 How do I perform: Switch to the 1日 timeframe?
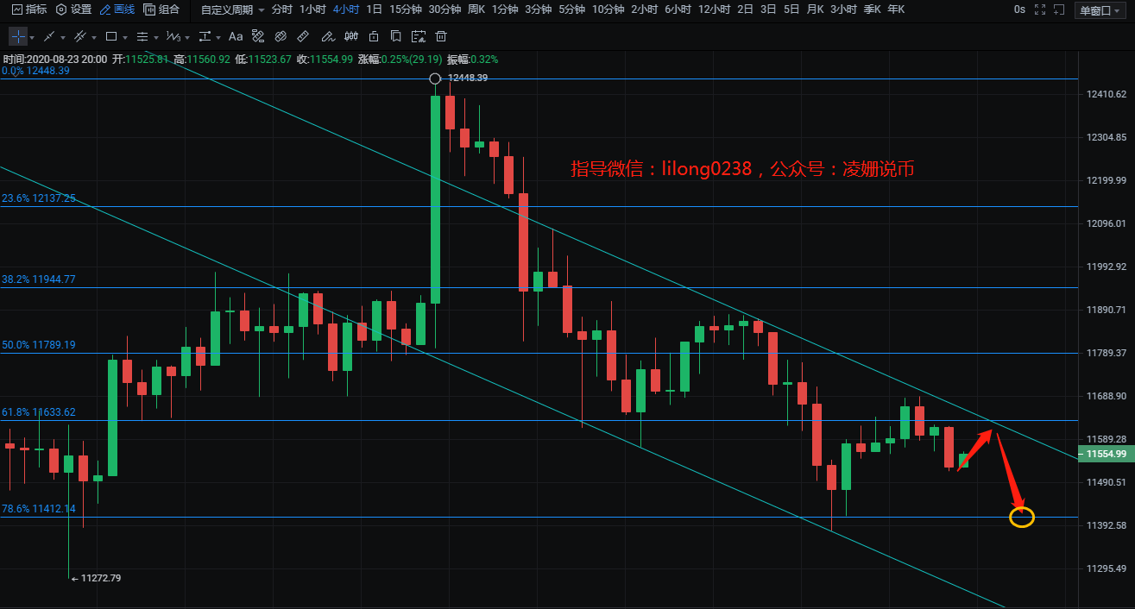(374, 9)
